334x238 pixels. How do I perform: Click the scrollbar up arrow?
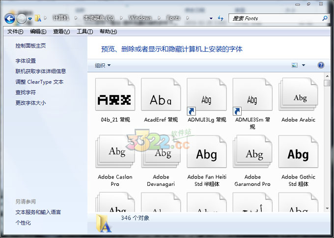pos(327,76)
